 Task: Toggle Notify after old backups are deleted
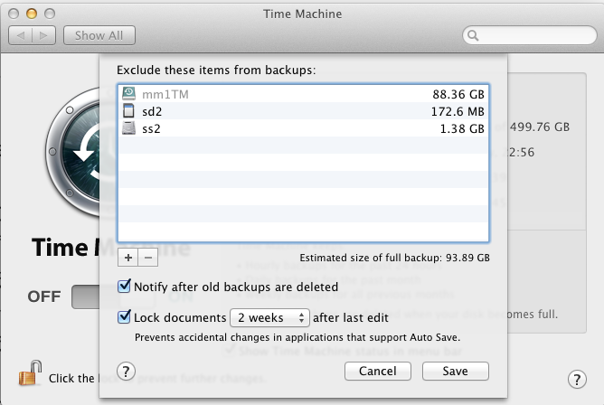(x=125, y=287)
